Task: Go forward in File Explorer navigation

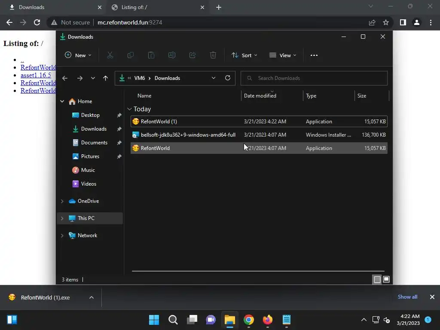Action: [x=79, y=78]
